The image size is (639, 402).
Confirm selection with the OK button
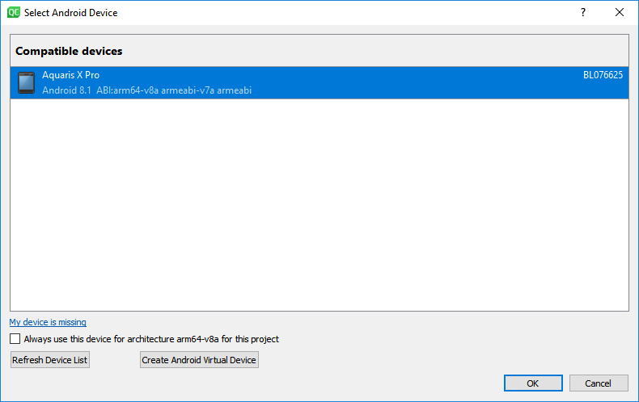[x=533, y=383]
